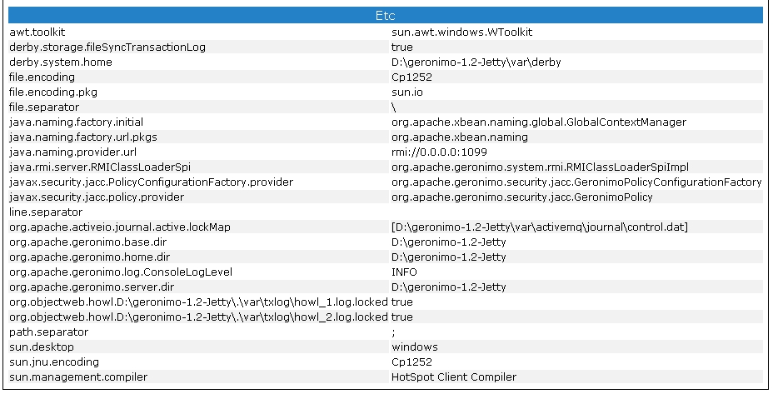Select the sun.io value cell
Viewport: 773px width, 394px height.
click(407, 92)
